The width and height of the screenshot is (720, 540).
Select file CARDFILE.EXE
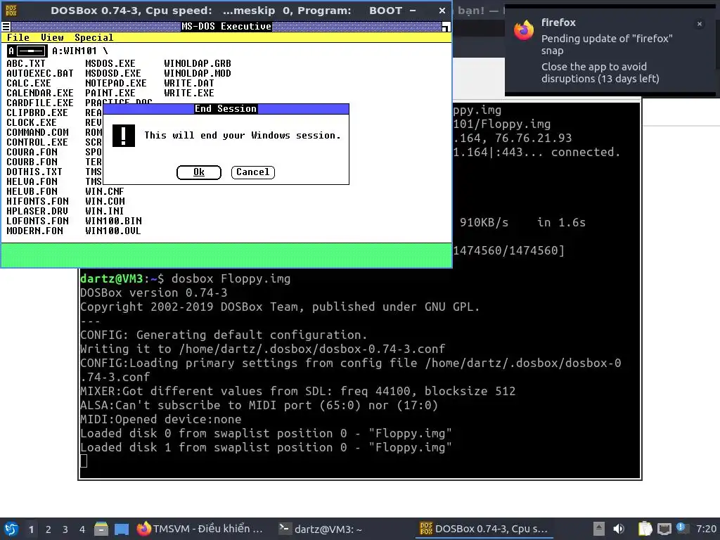coord(40,103)
